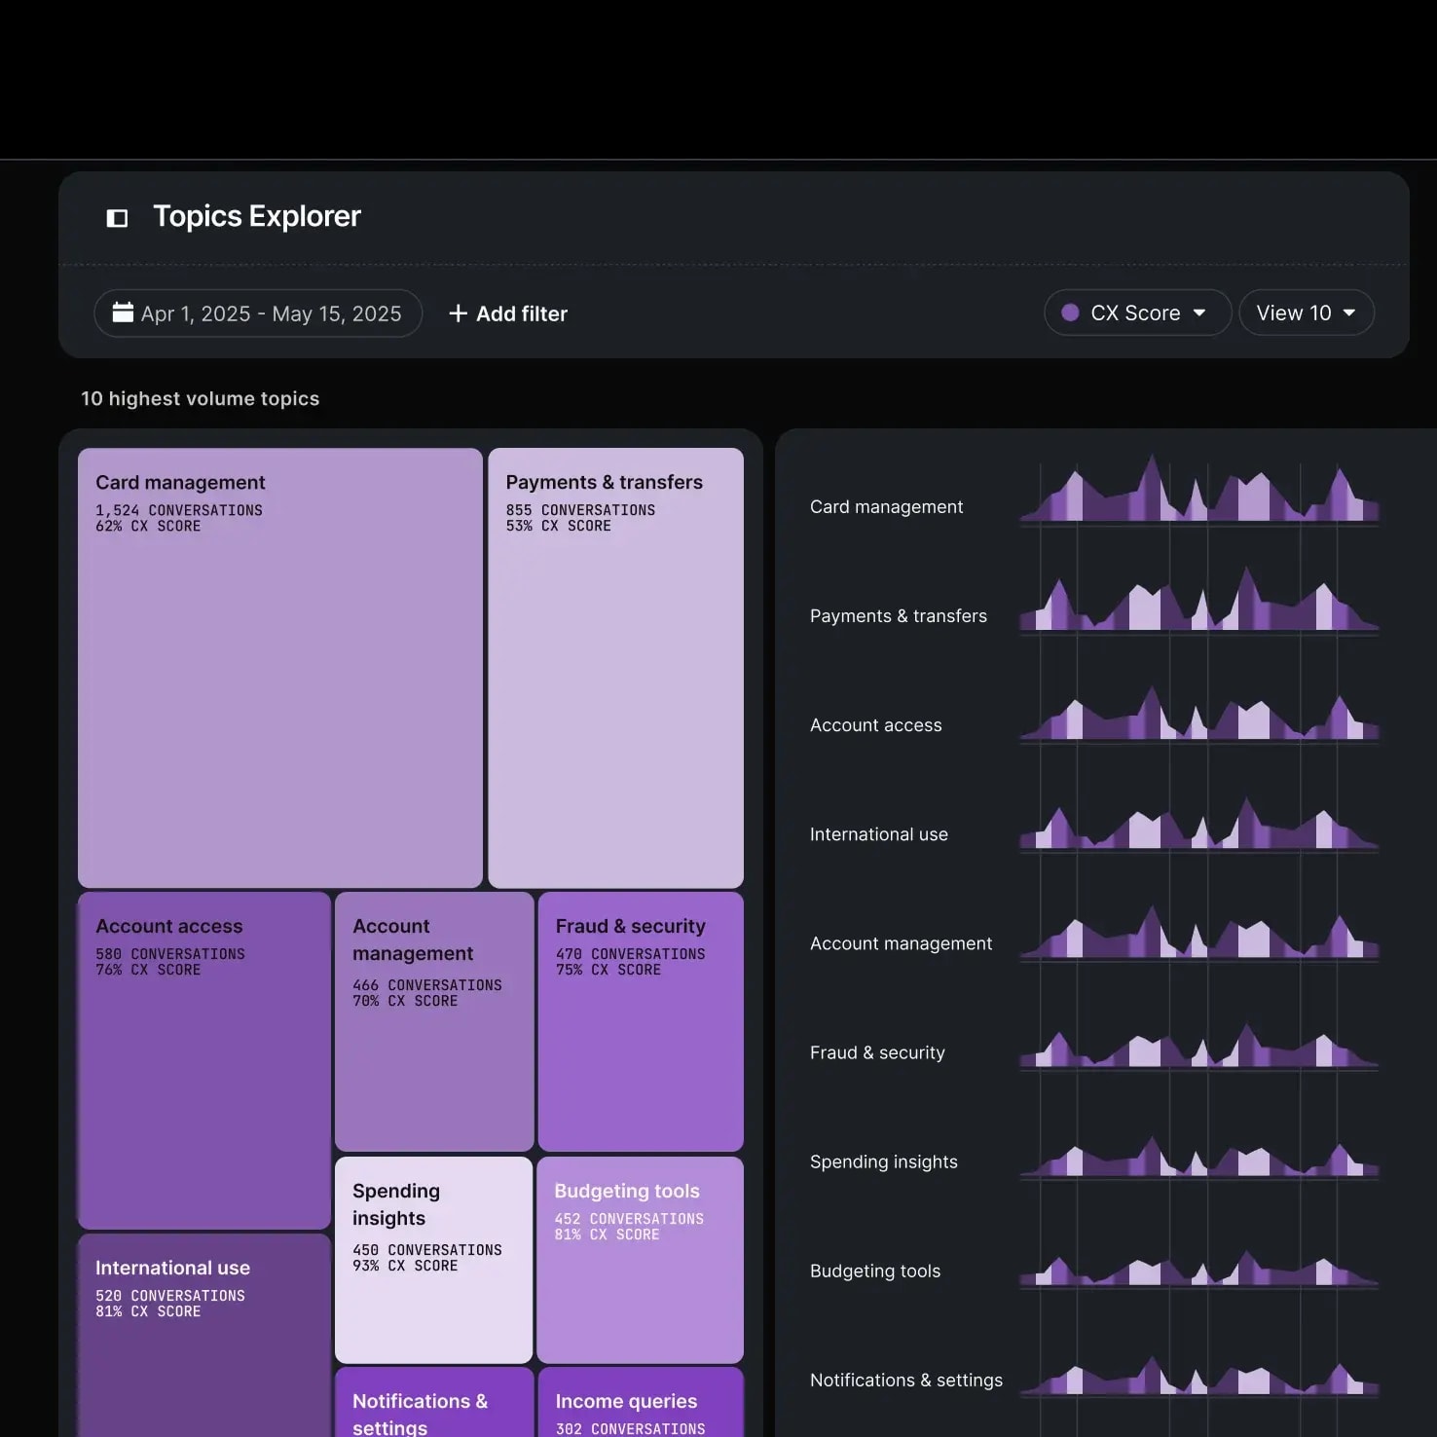Click the Add filter button

(507, 313)
